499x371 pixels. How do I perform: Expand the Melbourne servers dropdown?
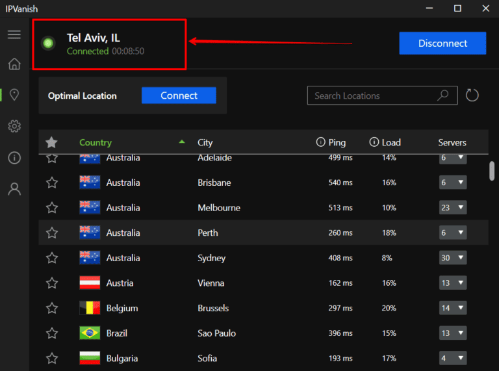453,208
